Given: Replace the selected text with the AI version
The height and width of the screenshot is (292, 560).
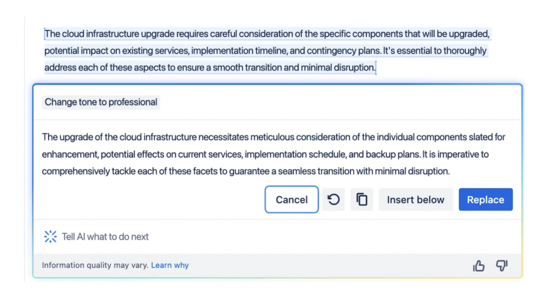Looking at the screenshot, I should click(485, 200).
